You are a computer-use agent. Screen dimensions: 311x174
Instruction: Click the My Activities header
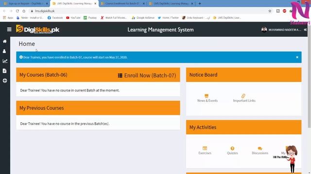point(203,127)
